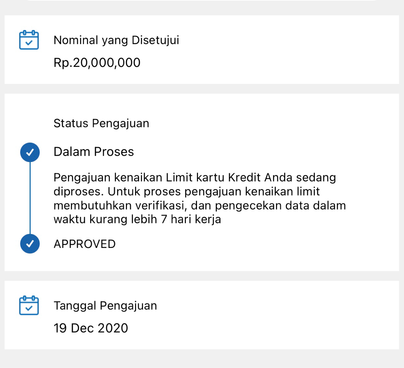Select the Nominal yang Disetujui header

[x=116, y=40]
